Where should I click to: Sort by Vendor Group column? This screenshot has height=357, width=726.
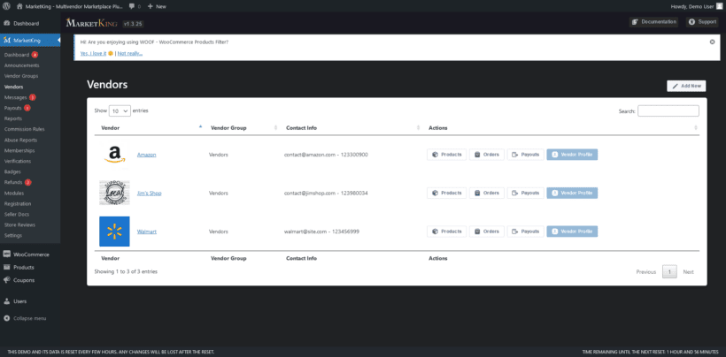tap(228, 128)
